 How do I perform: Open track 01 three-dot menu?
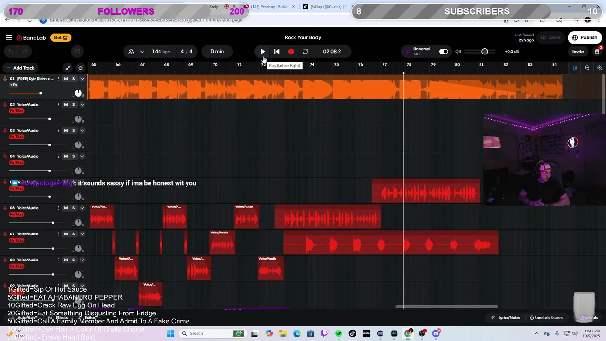pyautogui.click(x=58, y=79)
